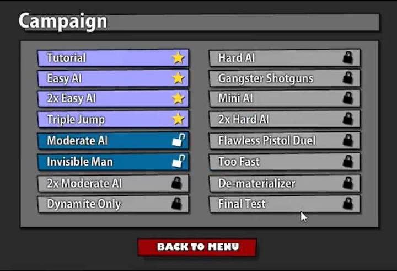The image size is (397, 271).
Task: Click the unlocked padlock on Invisible Man
Action: point(179,161)
